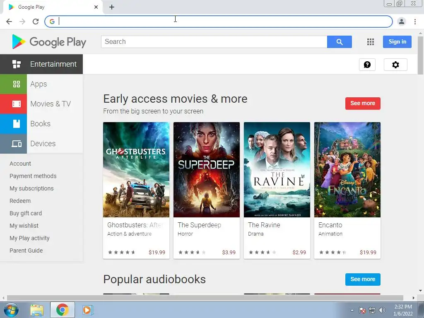Click the Encanto title text
The width and height of the screenshot is (424, 318).
pos(330,225)
